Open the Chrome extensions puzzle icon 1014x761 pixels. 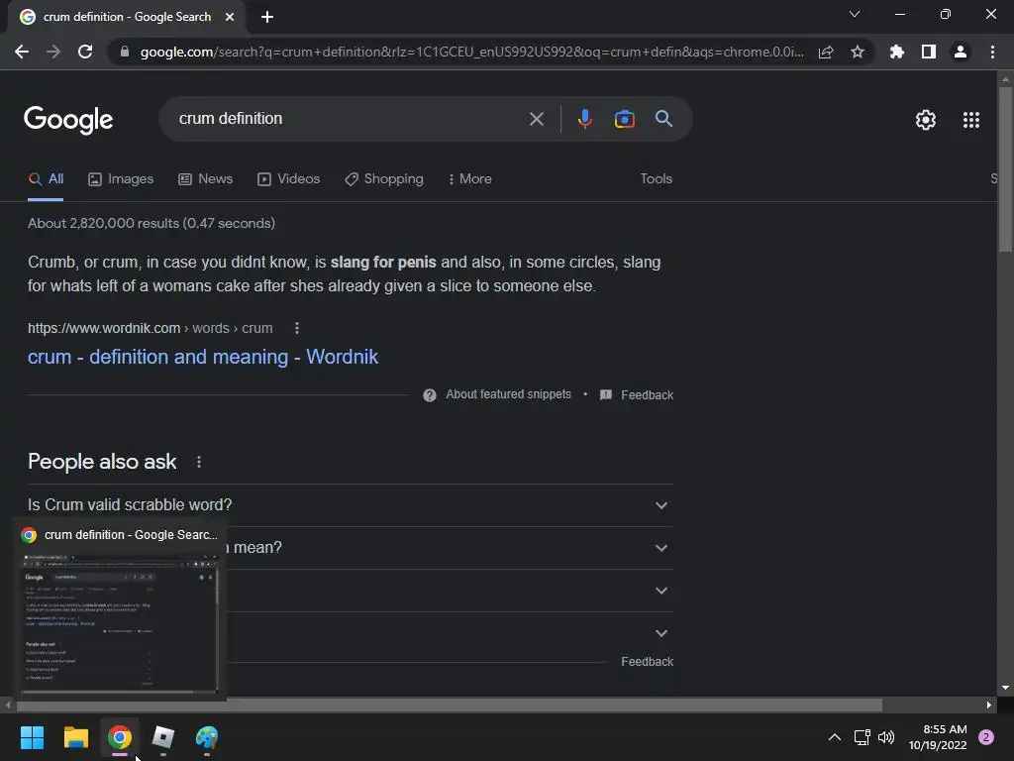click(x=896, y=52)
